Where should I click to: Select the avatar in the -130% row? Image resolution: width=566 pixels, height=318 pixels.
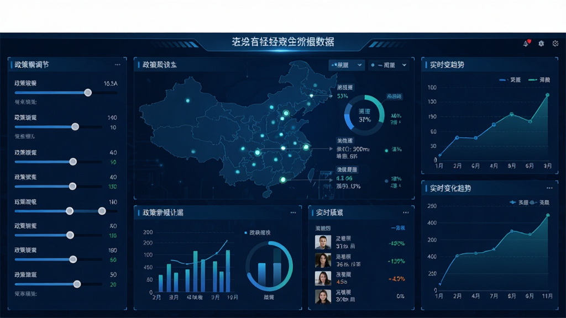(323, 261)
